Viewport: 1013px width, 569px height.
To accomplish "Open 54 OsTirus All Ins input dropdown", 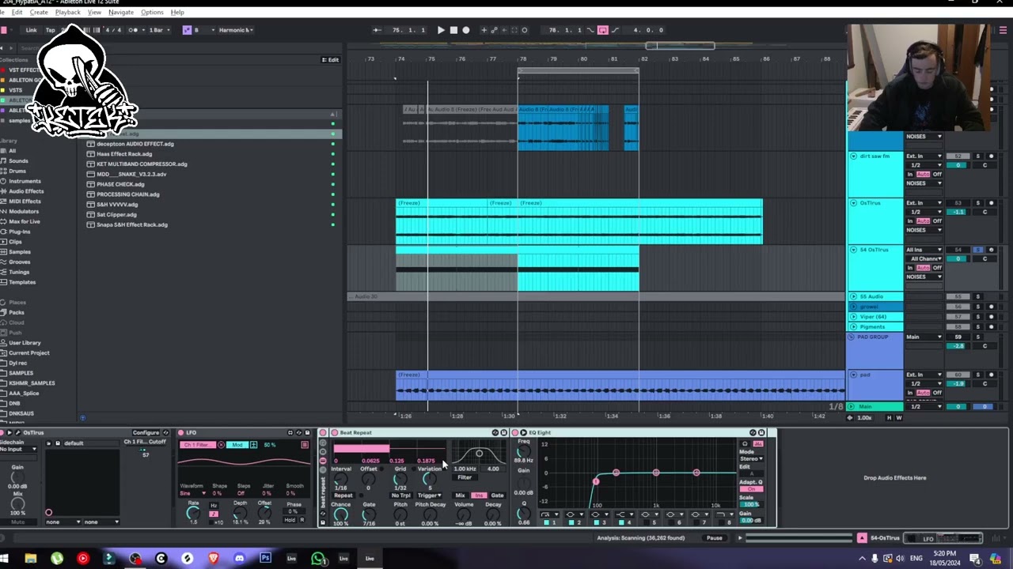I will (925, 250).
